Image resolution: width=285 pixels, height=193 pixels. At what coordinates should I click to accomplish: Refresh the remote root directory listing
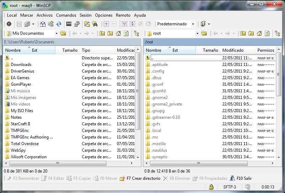point(267,33)
